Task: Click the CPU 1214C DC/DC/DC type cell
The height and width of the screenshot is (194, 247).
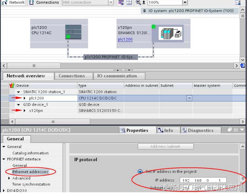Action: pos(100,98)
